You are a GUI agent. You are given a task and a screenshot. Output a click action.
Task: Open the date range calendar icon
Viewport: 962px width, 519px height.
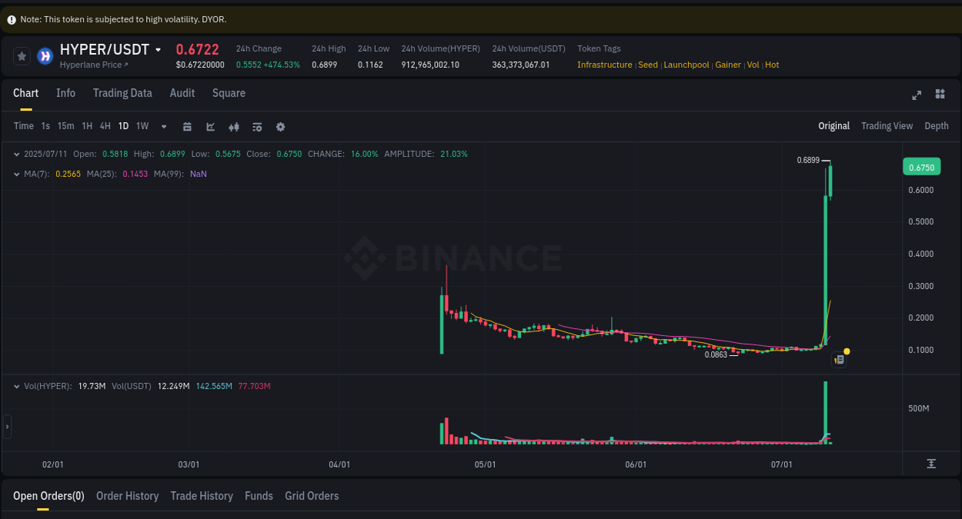(187, 126)
